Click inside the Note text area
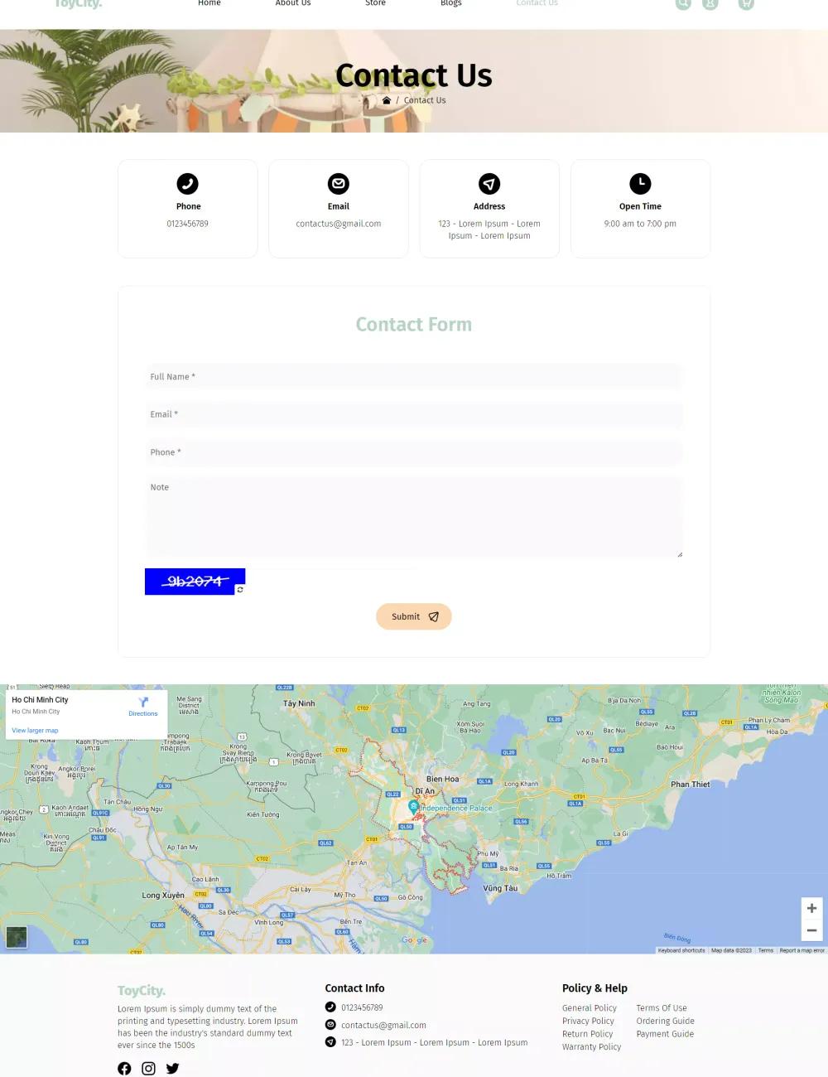The height and width of the screenshot is (1077, 828). point(414,518)
